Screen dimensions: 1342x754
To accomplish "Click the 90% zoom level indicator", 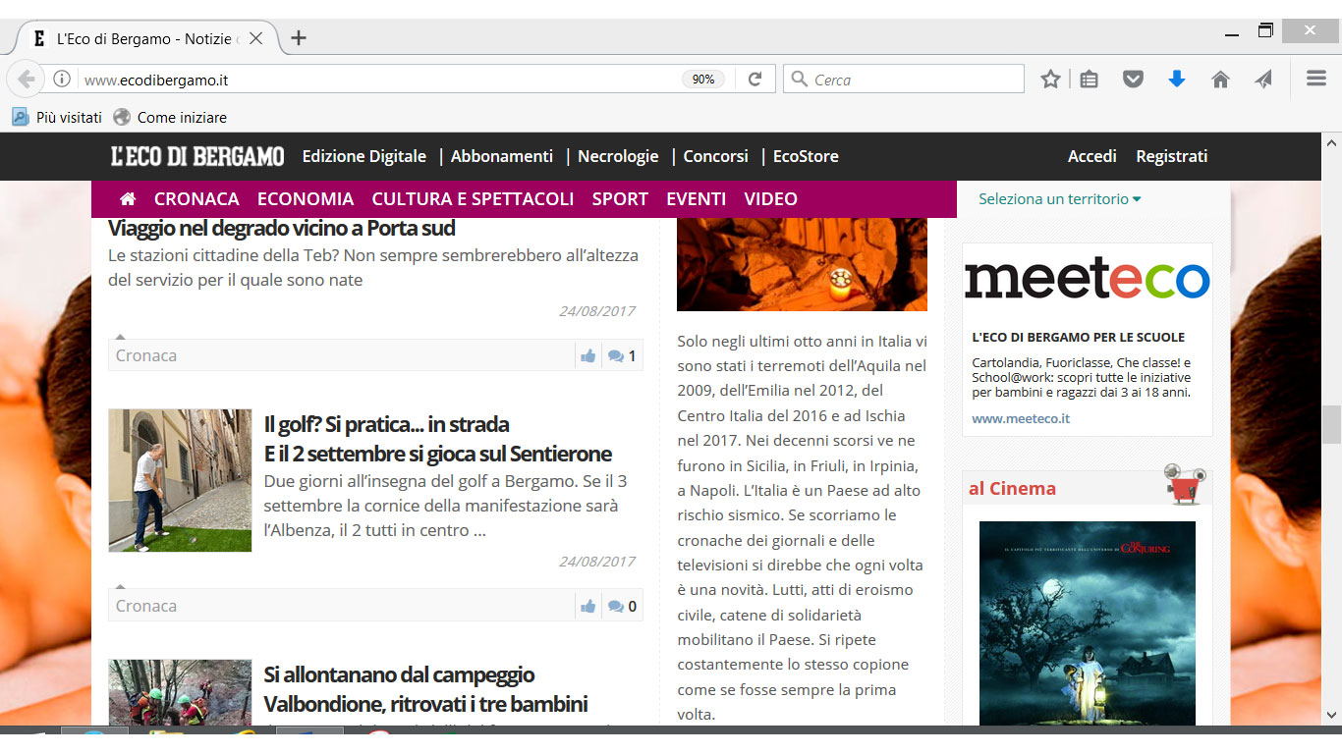I will (x=702, y=80).
